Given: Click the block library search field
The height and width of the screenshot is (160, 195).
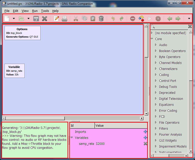Looking at the screenshot, I should [171, 26].
